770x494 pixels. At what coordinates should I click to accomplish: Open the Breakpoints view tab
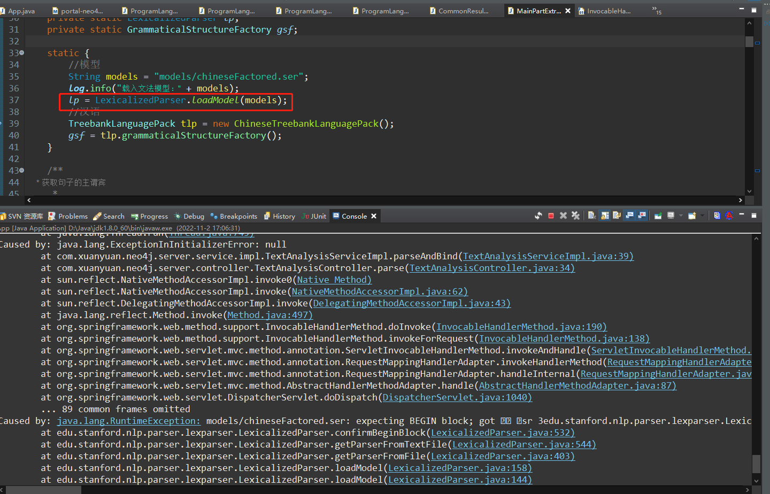click(234, 216)
